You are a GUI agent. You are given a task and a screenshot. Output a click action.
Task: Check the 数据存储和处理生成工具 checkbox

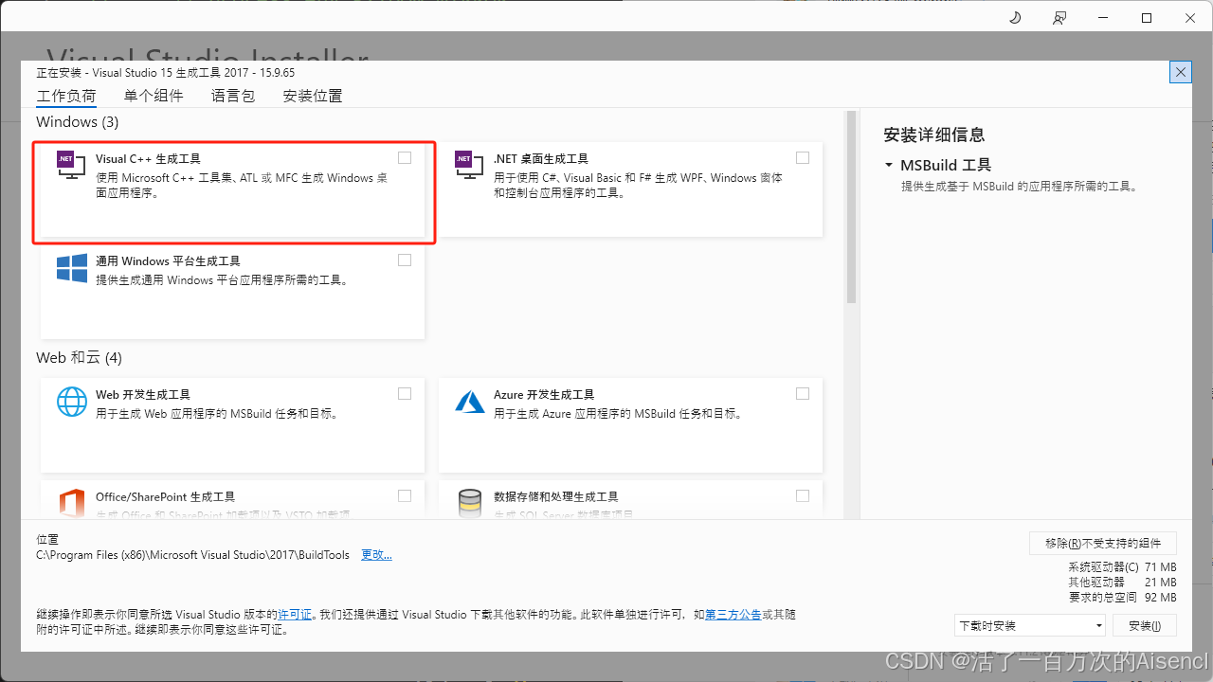[x=803, y=495]
